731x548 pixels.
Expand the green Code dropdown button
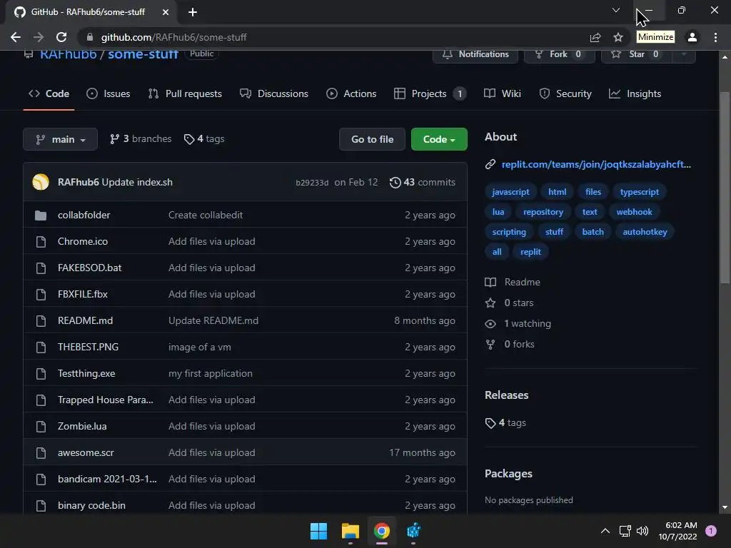(x=439, y=139)
